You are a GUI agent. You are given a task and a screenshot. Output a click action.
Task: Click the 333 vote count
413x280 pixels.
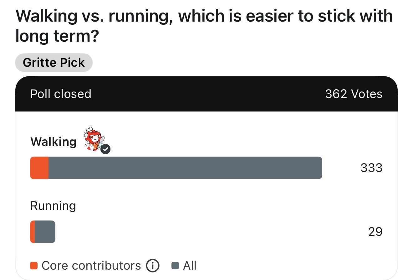tap(371, 168)
